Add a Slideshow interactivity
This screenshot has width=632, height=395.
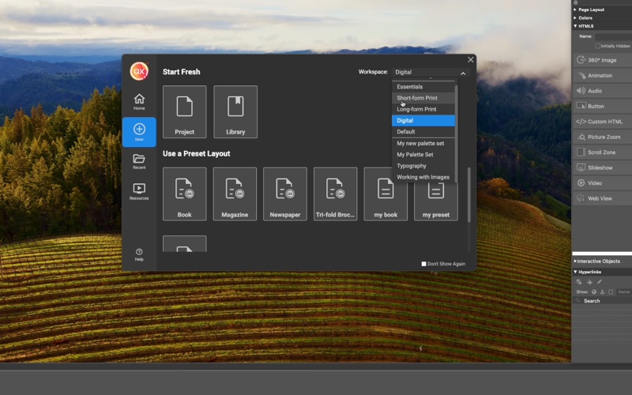[x=602, y=167]
